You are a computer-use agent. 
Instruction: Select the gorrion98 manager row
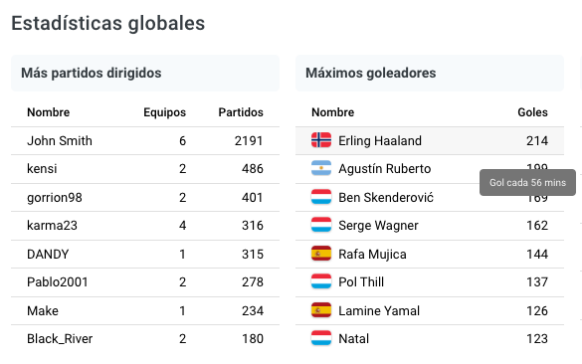click(x=145, y=197)
